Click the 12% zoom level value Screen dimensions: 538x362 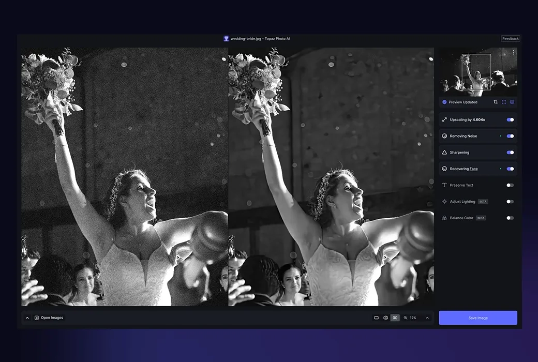413,318
